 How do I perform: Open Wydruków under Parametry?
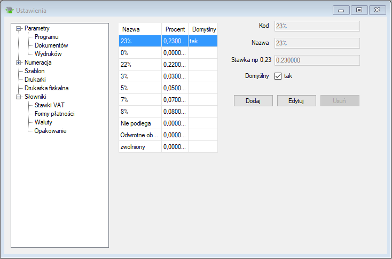[48, 54]
